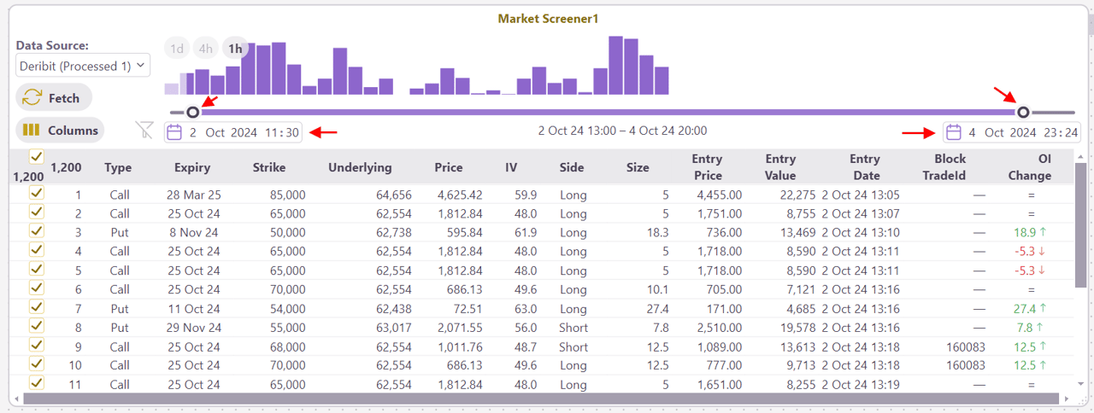1094x413 pixels.
Task: Click the left range slider handle
Action: pyautogui.click(x=193, y=112)
